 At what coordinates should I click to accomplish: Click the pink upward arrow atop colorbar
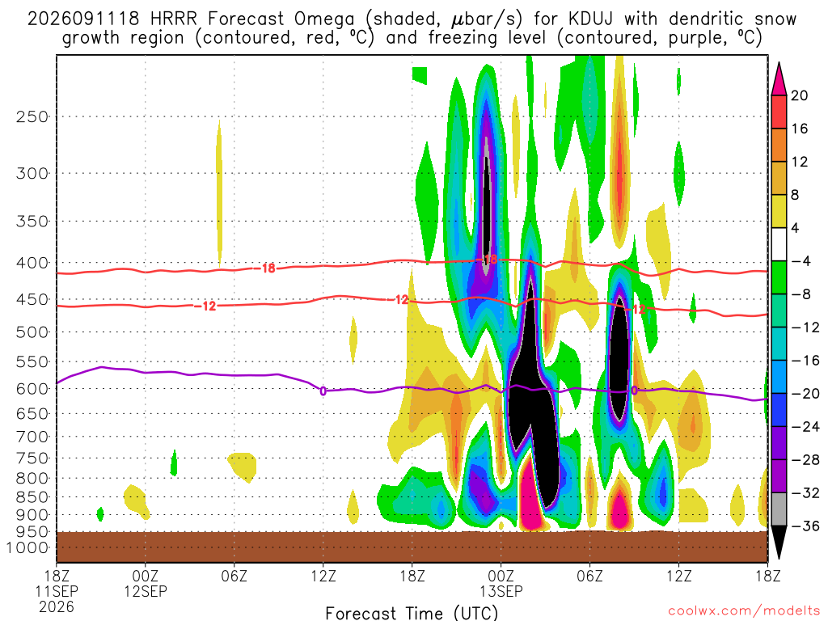click(779, 79)
